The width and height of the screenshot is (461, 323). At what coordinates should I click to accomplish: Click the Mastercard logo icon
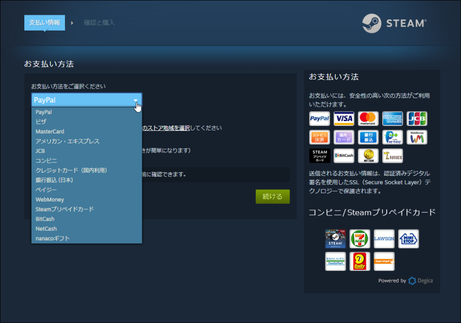click(x=368, y=119)
